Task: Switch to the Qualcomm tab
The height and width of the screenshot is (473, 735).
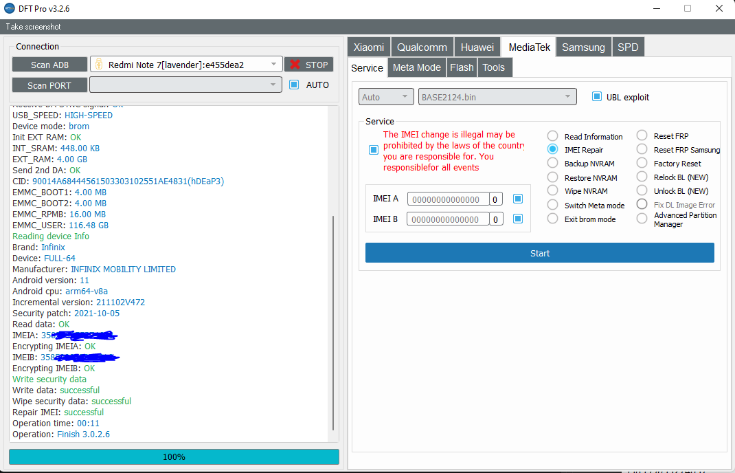Action: point(422,47)
